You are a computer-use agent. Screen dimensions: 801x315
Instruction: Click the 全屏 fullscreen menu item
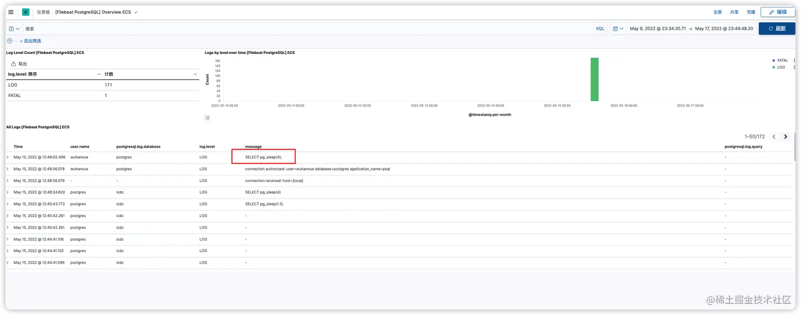tap(717, 12)
